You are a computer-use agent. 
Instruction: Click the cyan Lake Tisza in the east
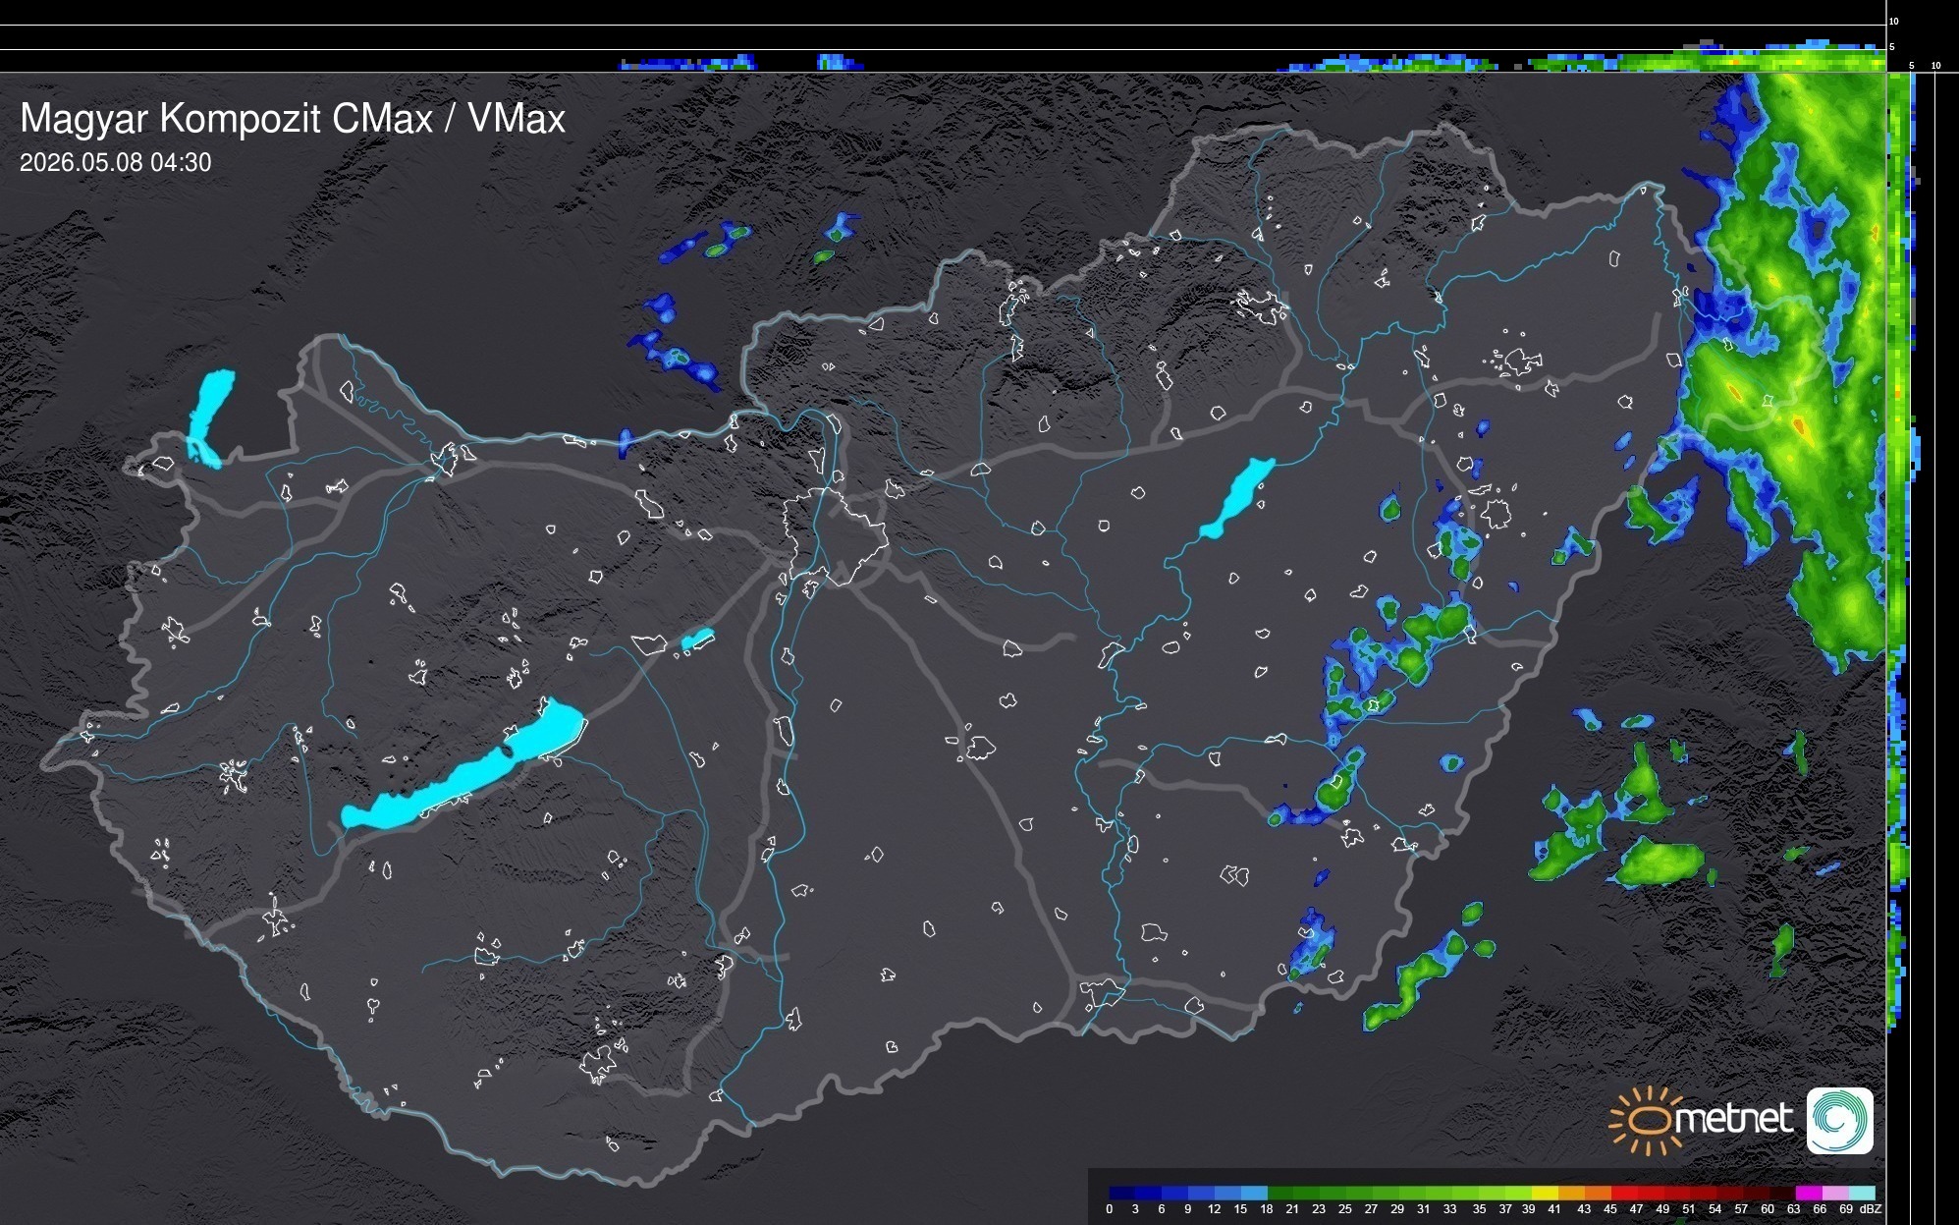click(x=1237, y=498)
